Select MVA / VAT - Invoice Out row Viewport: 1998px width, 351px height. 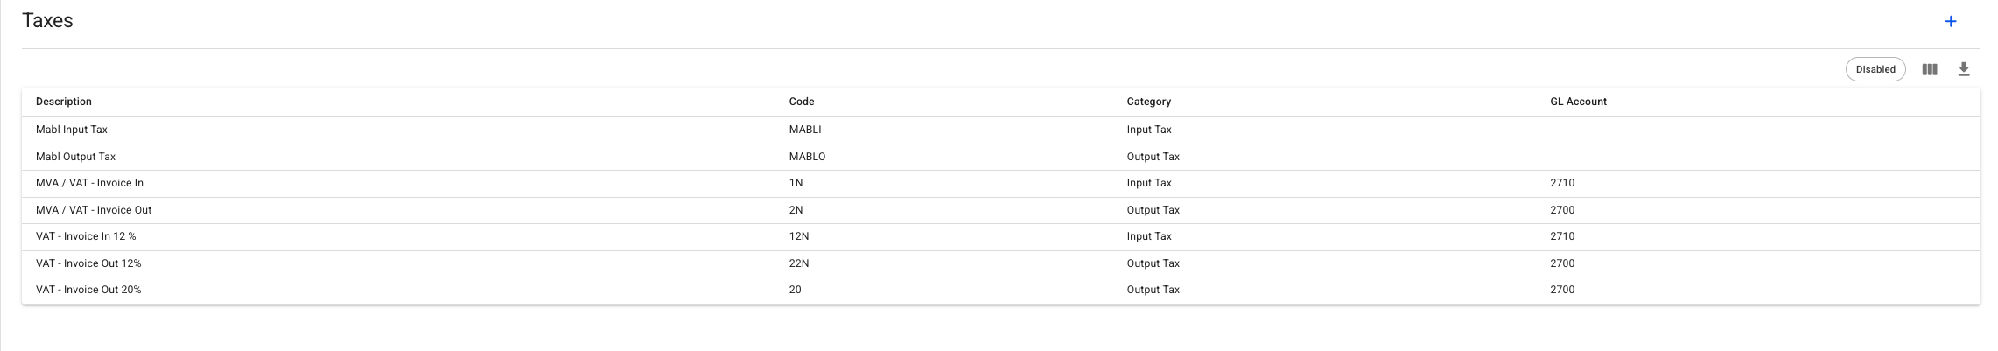[94, 210]
